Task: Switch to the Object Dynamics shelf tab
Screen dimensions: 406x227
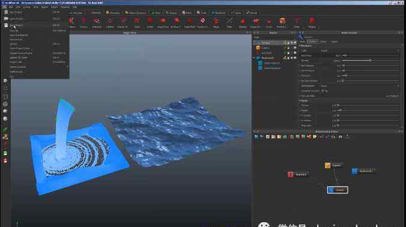Action: point(135,13)
